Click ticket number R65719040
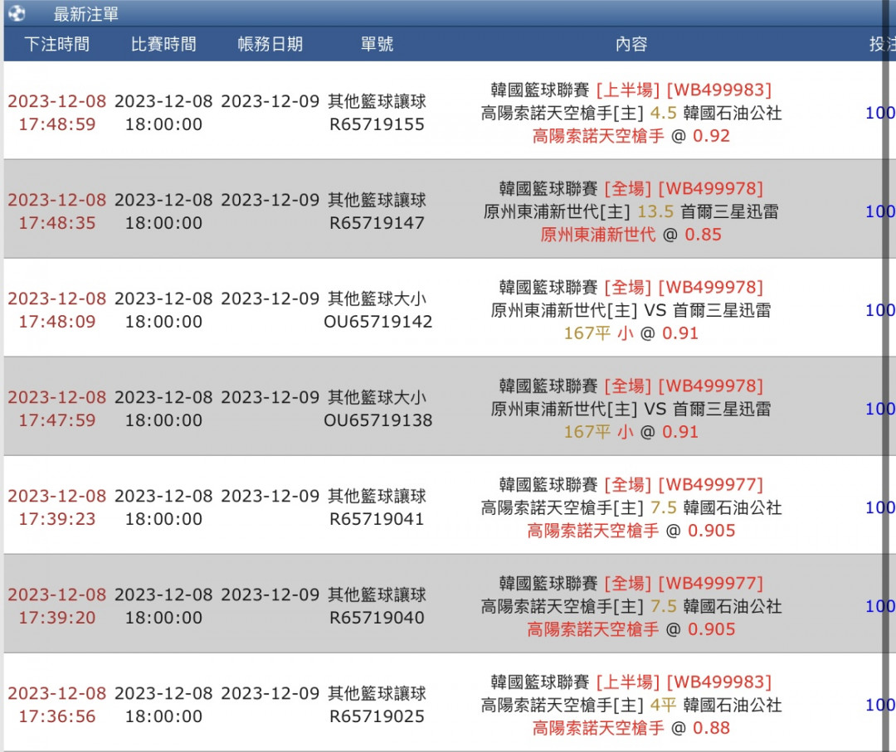Viewport: 896px width, 752px height. 377,618
